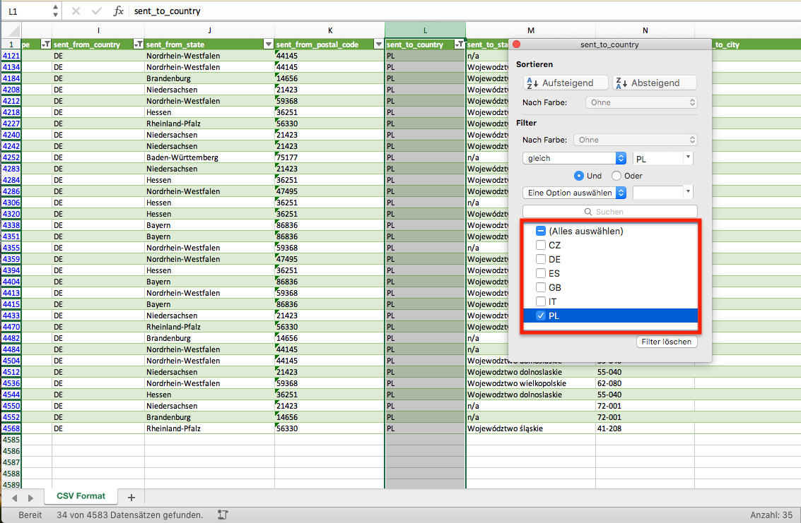Add a new sheet with plus icon
This screenshot has width=801, height=523.
pos(131,497)
